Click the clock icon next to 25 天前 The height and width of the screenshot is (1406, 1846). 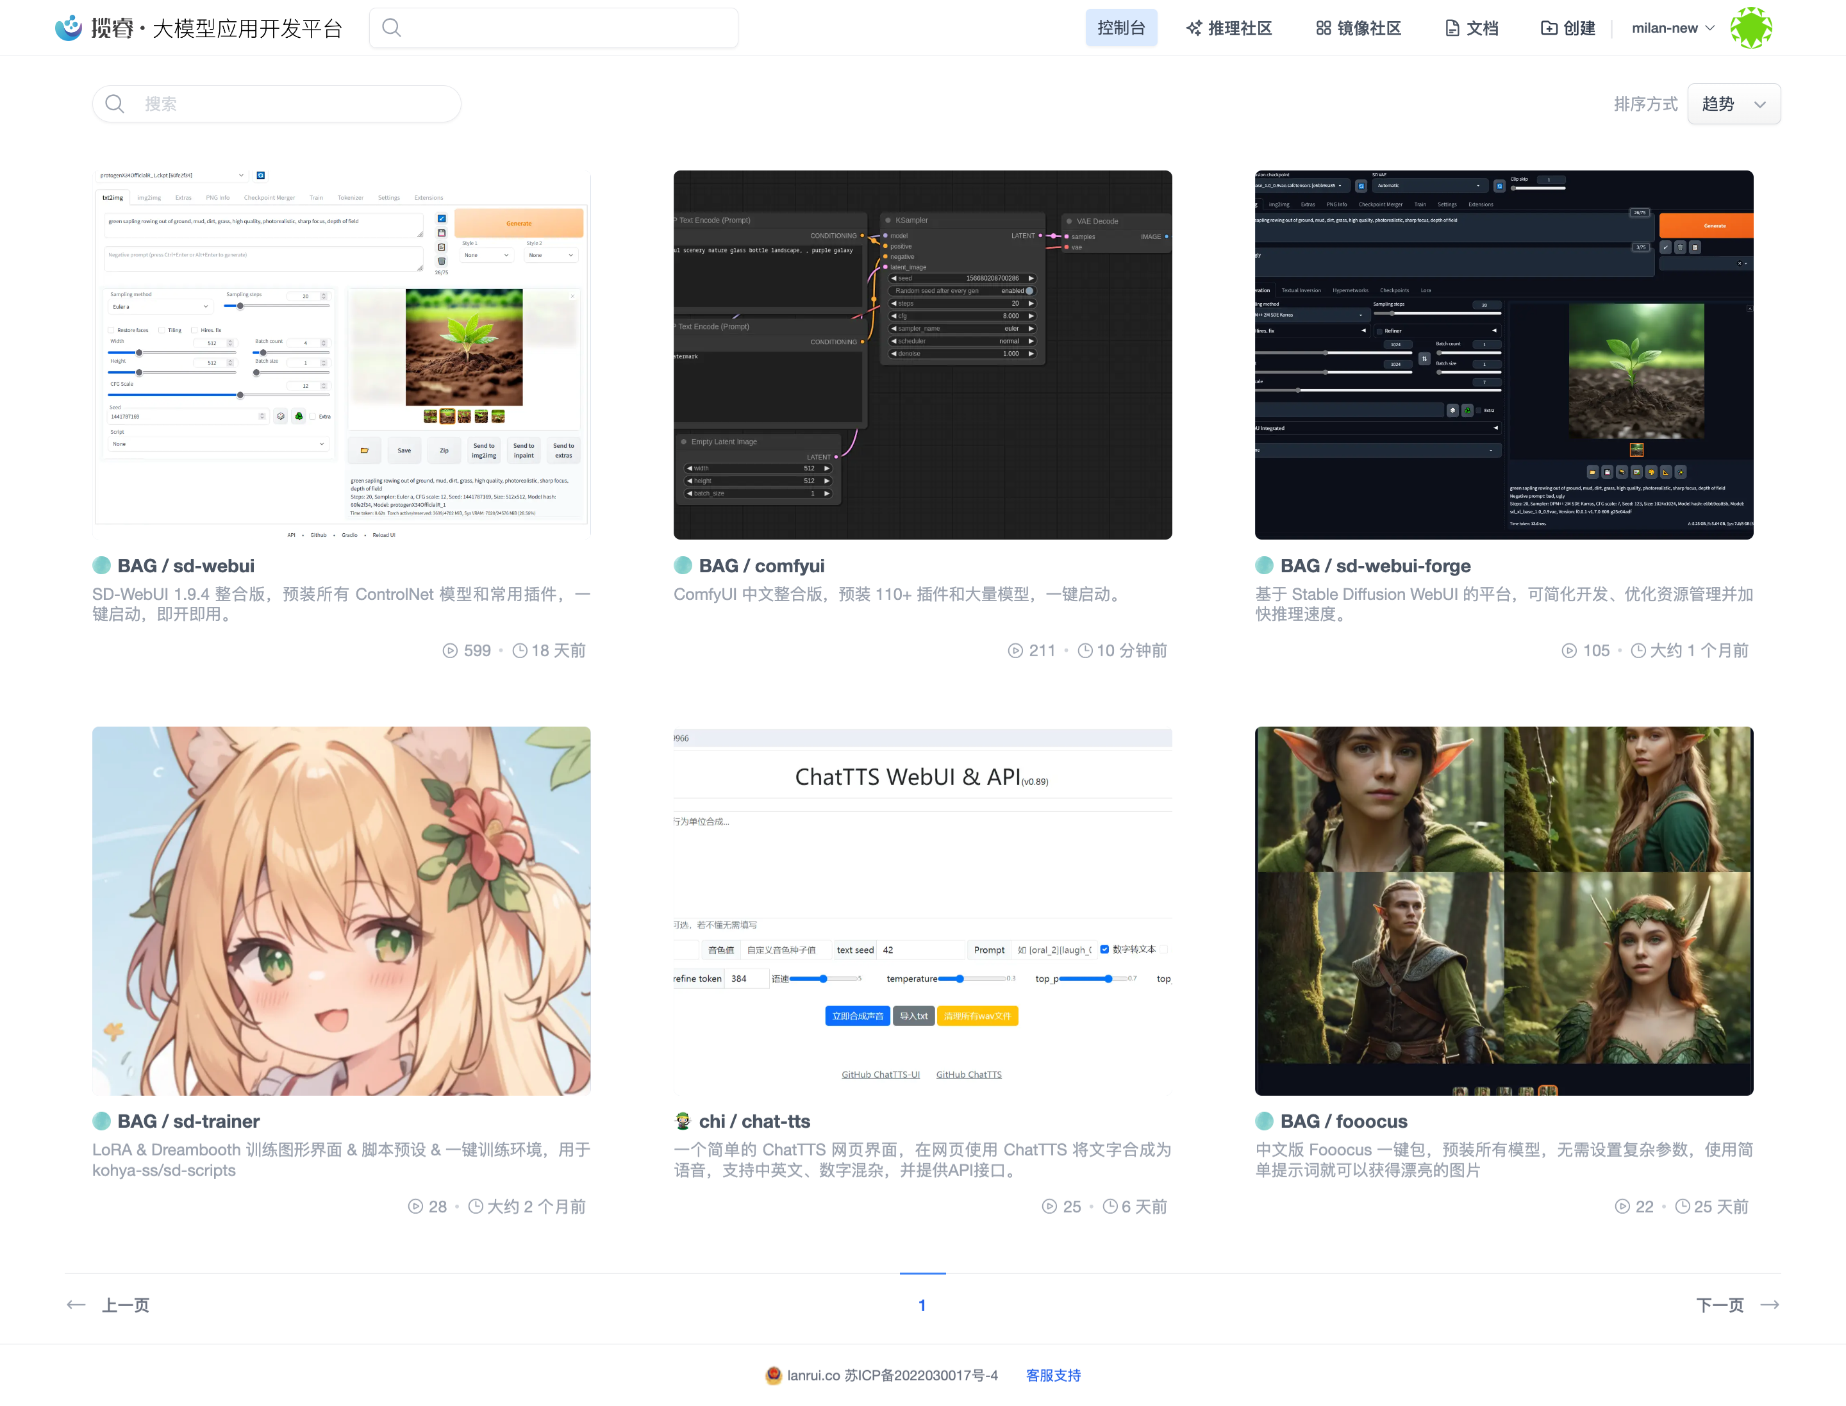(1683, 1207)
